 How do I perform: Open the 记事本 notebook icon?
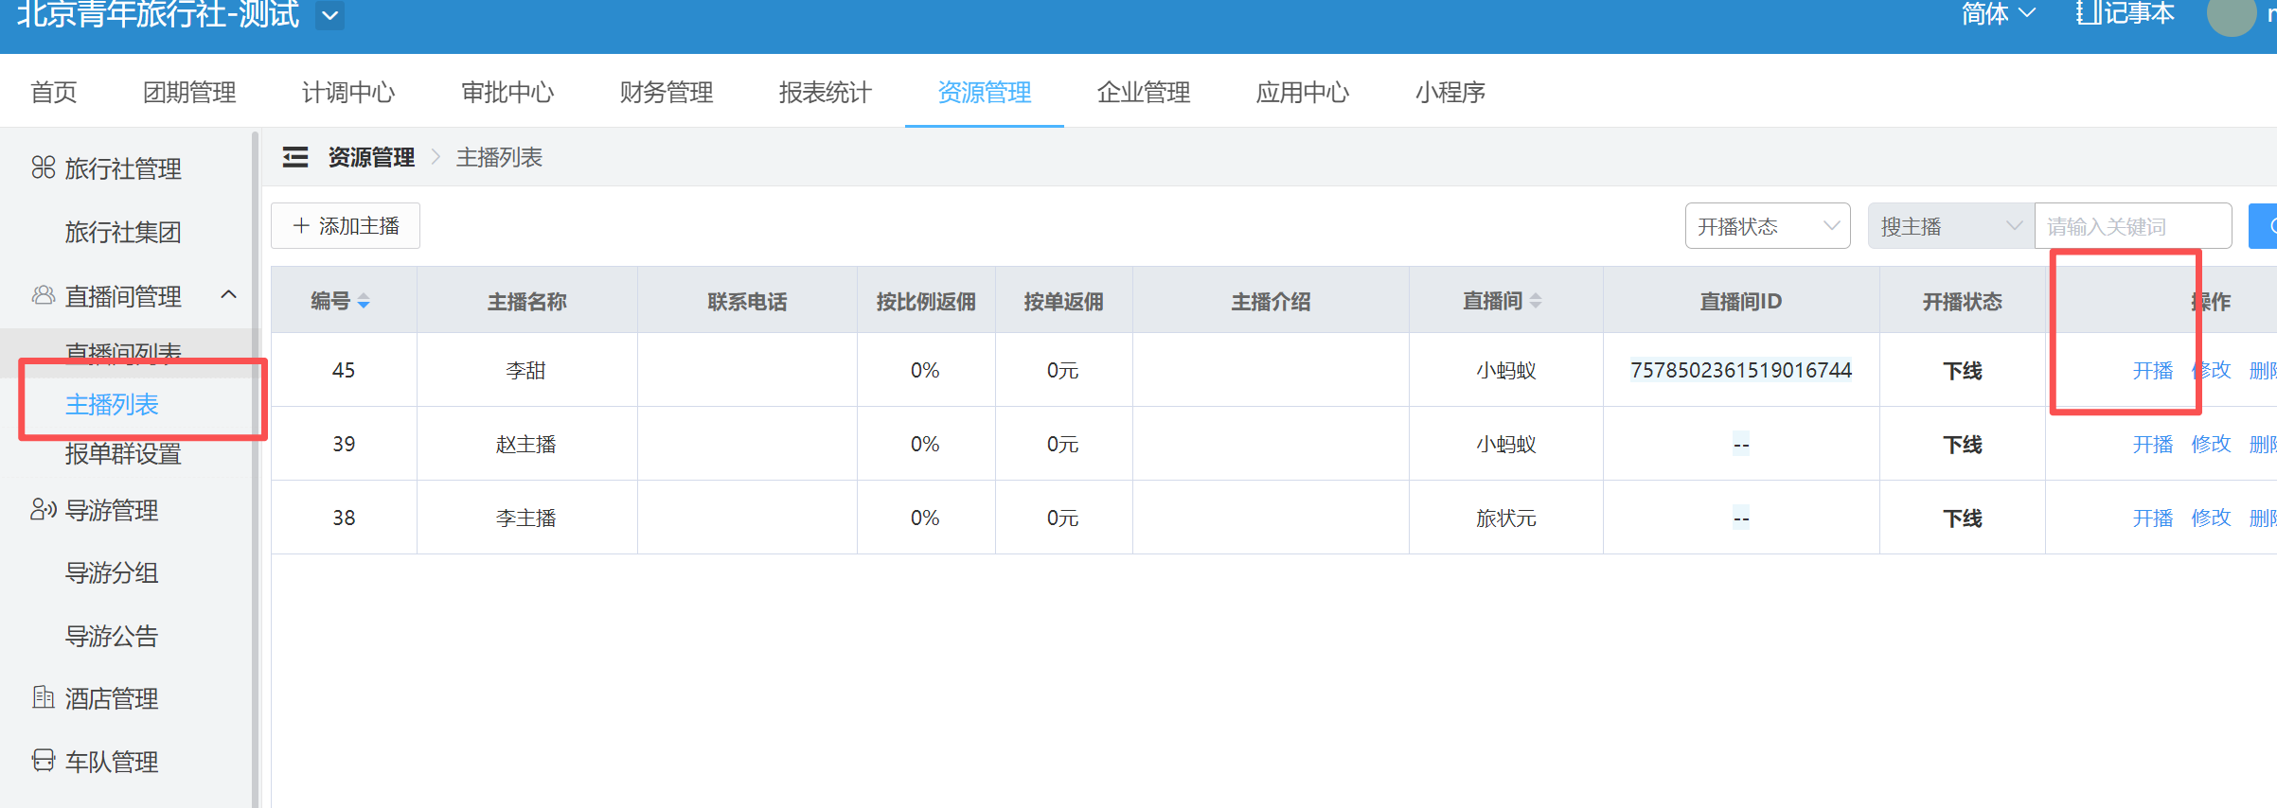tap(2089, 13)
